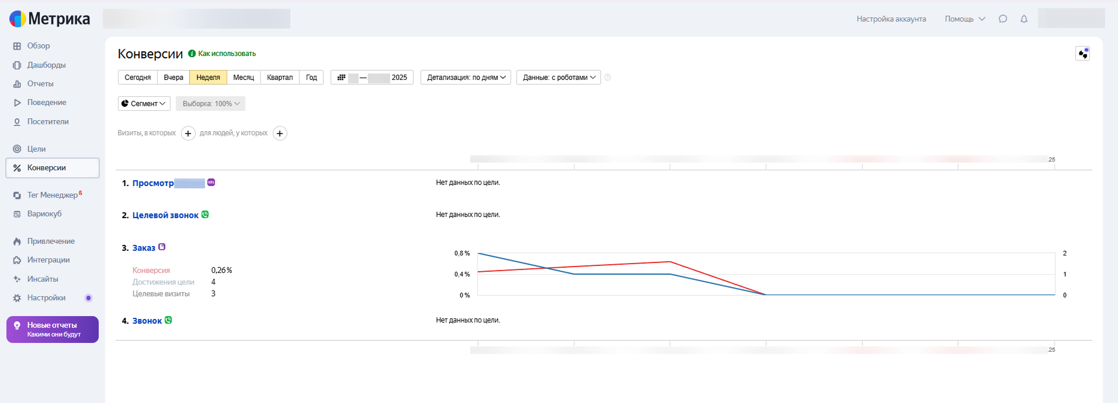Add condition for Визиты, в которых
The height and width of the screenshot is (403, 1118).
coord(188,134)
